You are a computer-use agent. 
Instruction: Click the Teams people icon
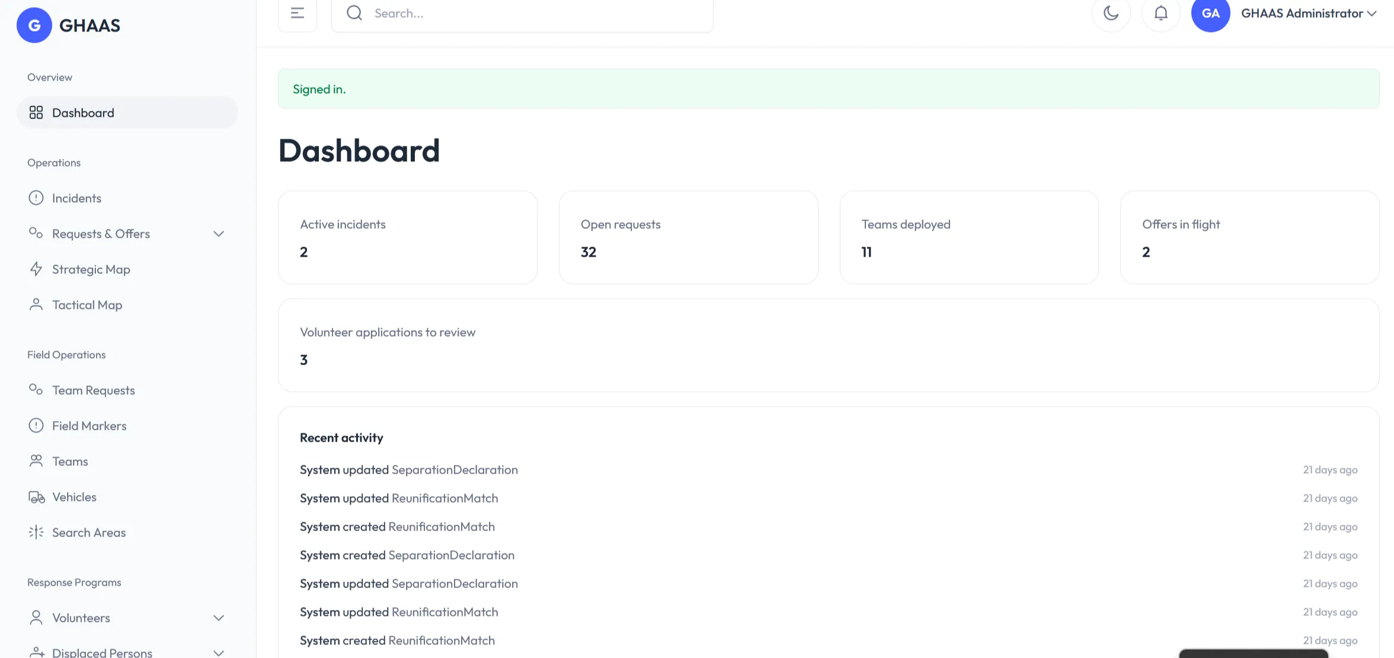pyautogui.click(x=36, y=461)
